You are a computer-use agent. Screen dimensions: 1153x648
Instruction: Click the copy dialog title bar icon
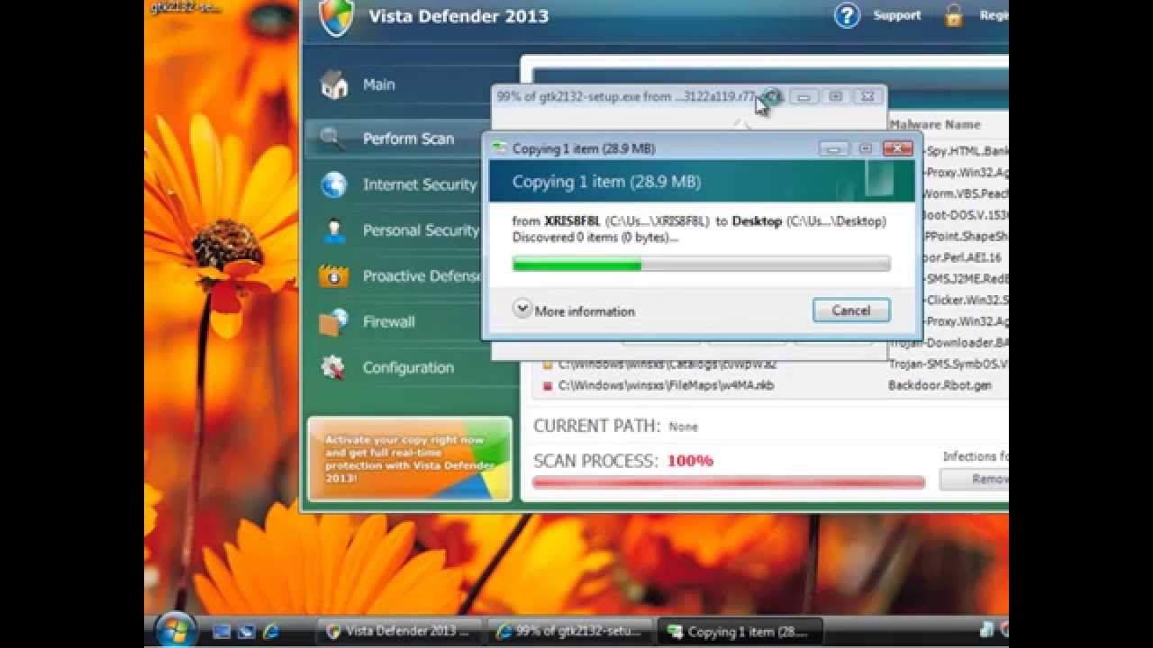[500, 148]
